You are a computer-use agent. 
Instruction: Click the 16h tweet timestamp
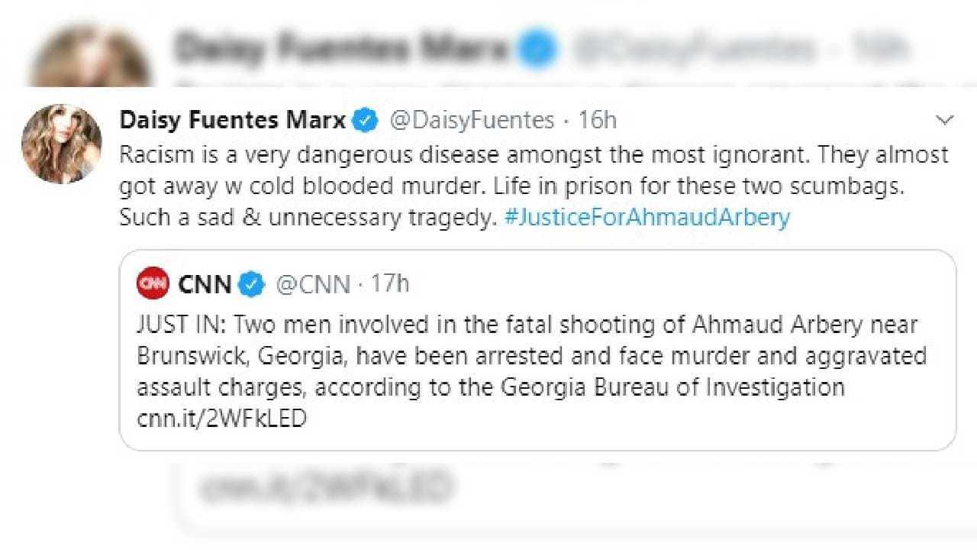pyautogui.click(x=597, y=120)
